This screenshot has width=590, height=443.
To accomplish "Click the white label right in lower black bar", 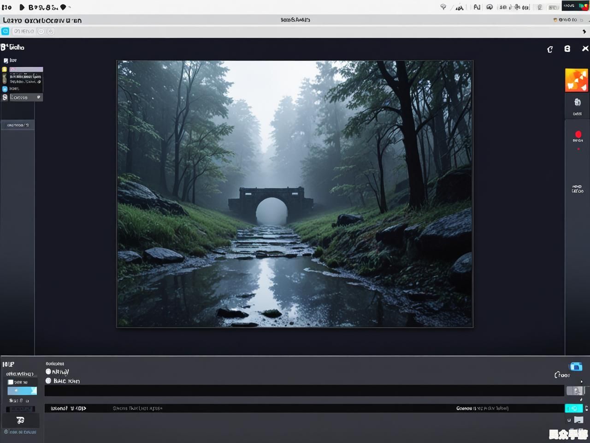I will click(482, 408).
